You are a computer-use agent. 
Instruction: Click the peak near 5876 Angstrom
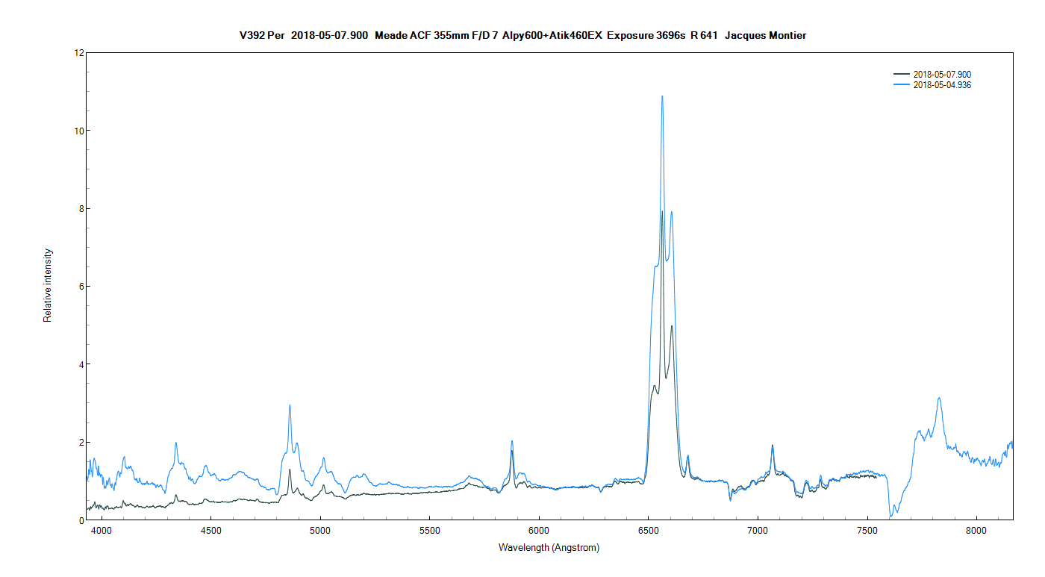[x=512, y=441]
